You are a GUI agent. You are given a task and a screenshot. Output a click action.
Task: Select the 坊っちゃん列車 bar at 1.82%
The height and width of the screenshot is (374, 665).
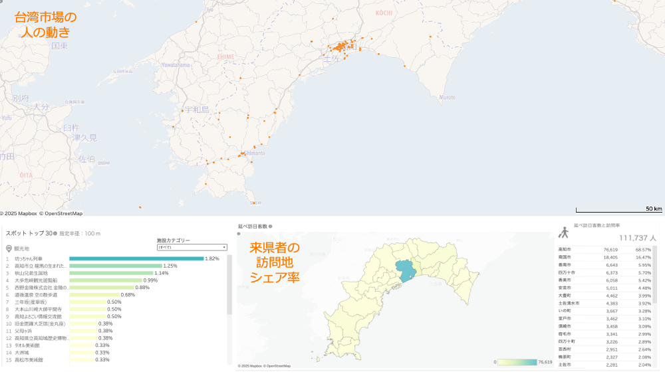tap(136, 258)
